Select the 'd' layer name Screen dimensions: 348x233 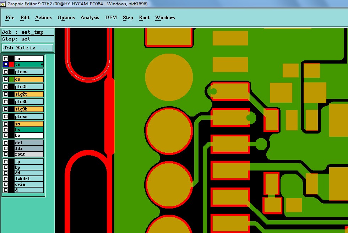(29, 190)
